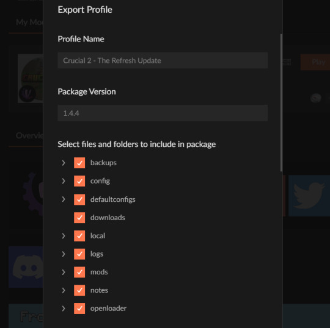Screen dimensions: 330x328
Task: Click the Crucial modpack thumbnail image
Action: [31, 78]
